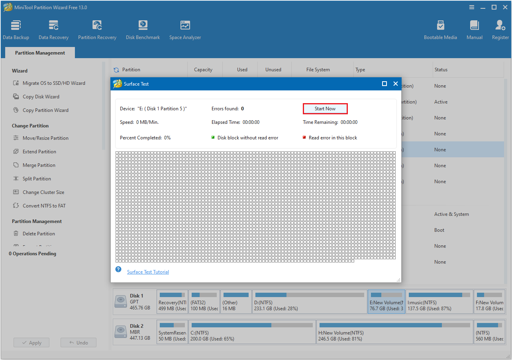
Task: Click Start Now to begin surface test
Action: tap(325, 108)
